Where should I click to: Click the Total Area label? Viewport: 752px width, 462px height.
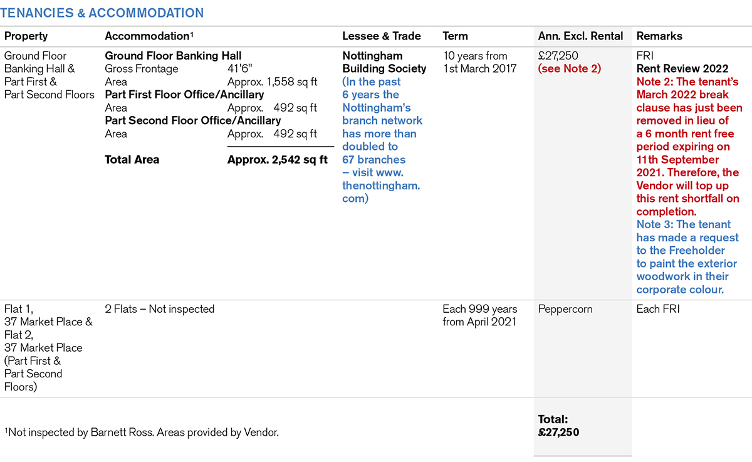pyautogui.click(x=132, y=160)
